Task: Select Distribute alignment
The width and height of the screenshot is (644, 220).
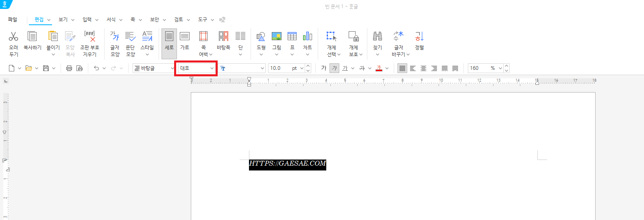Action: point(445,68)
